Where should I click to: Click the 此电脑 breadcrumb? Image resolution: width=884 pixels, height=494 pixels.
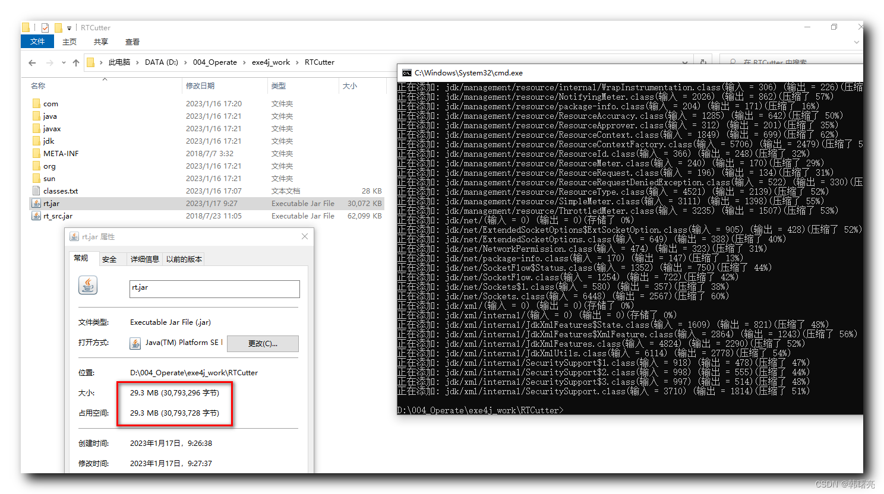click(x=119, y=62)
